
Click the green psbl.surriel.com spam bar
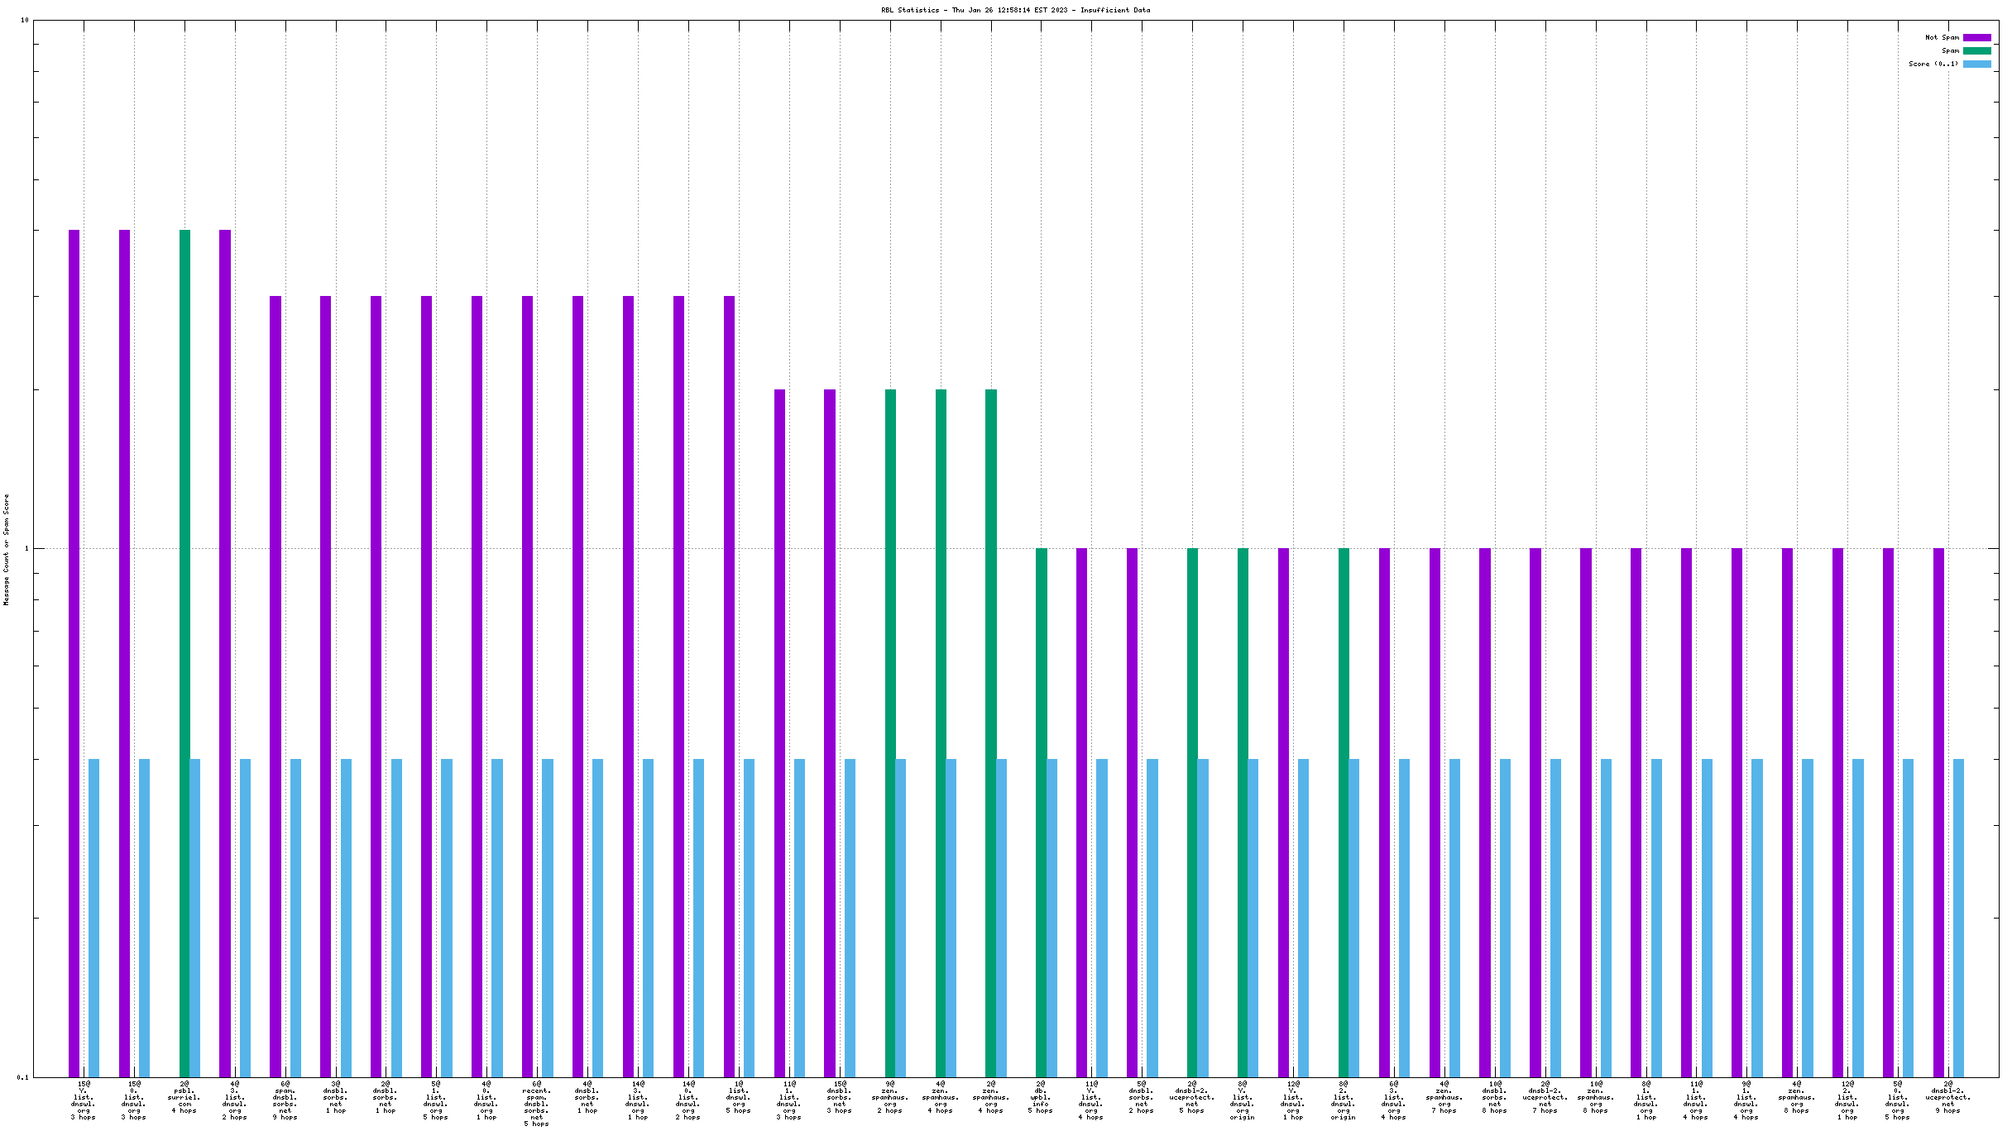(184, 653)
